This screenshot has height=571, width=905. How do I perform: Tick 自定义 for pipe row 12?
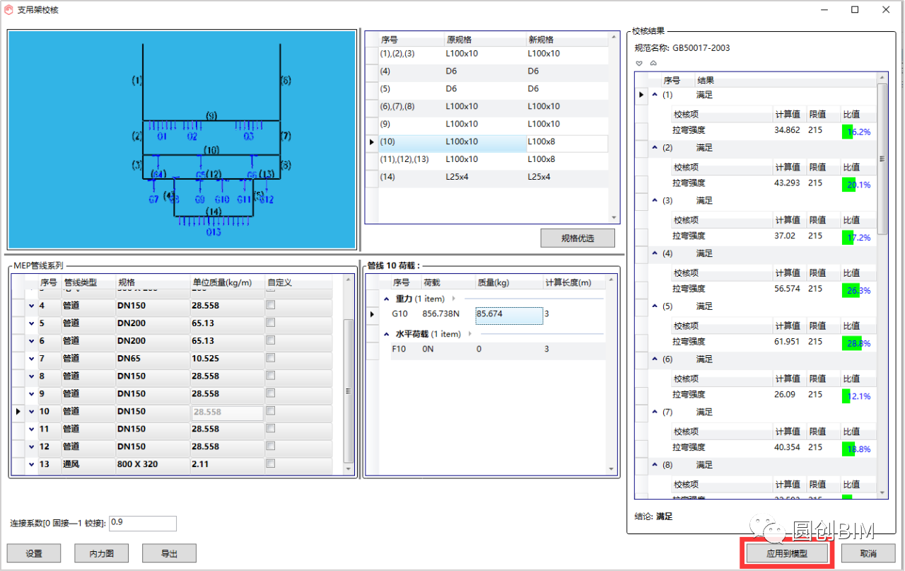pos(269,446)
